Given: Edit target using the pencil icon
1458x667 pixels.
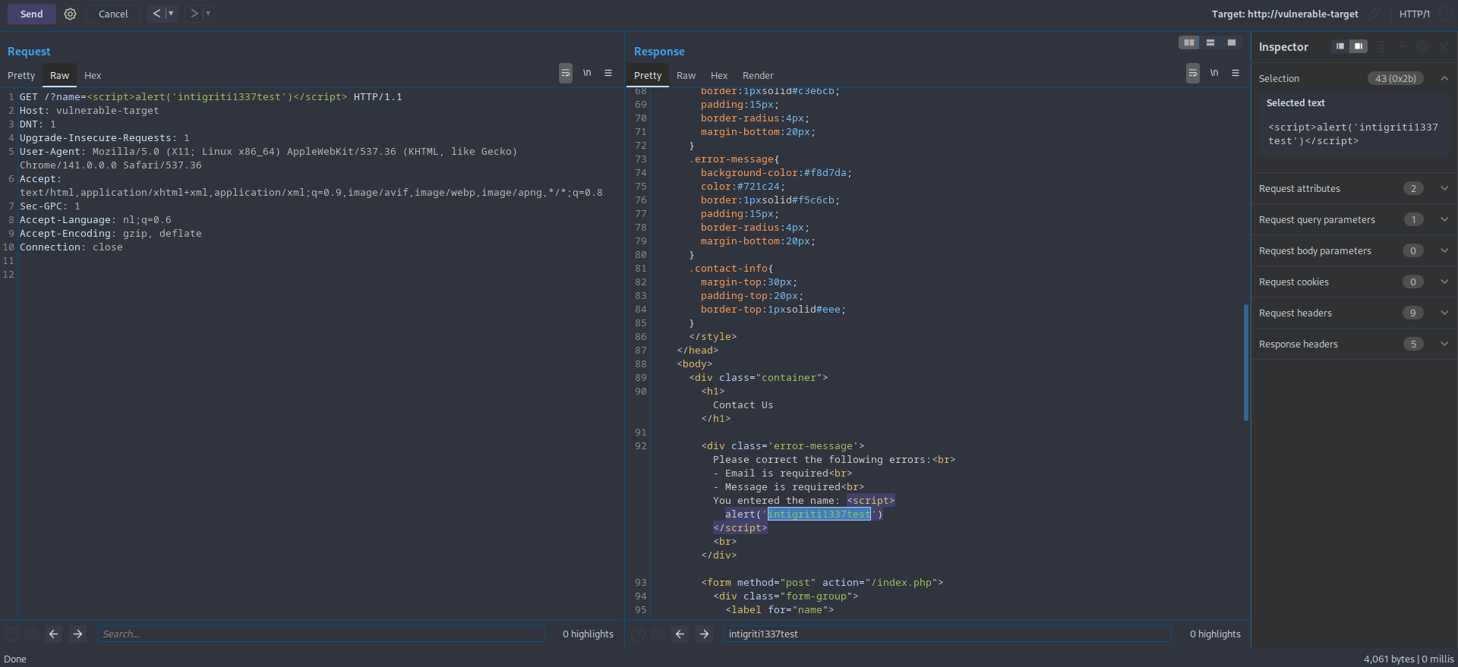Looking at the screenshot, I should click(x=1374, y=14).
